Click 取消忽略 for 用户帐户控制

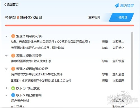118,100
